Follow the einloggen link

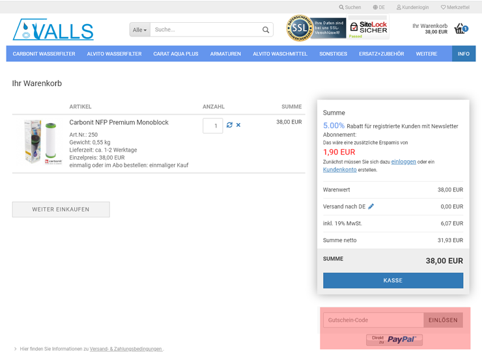(x=403, y=161)
